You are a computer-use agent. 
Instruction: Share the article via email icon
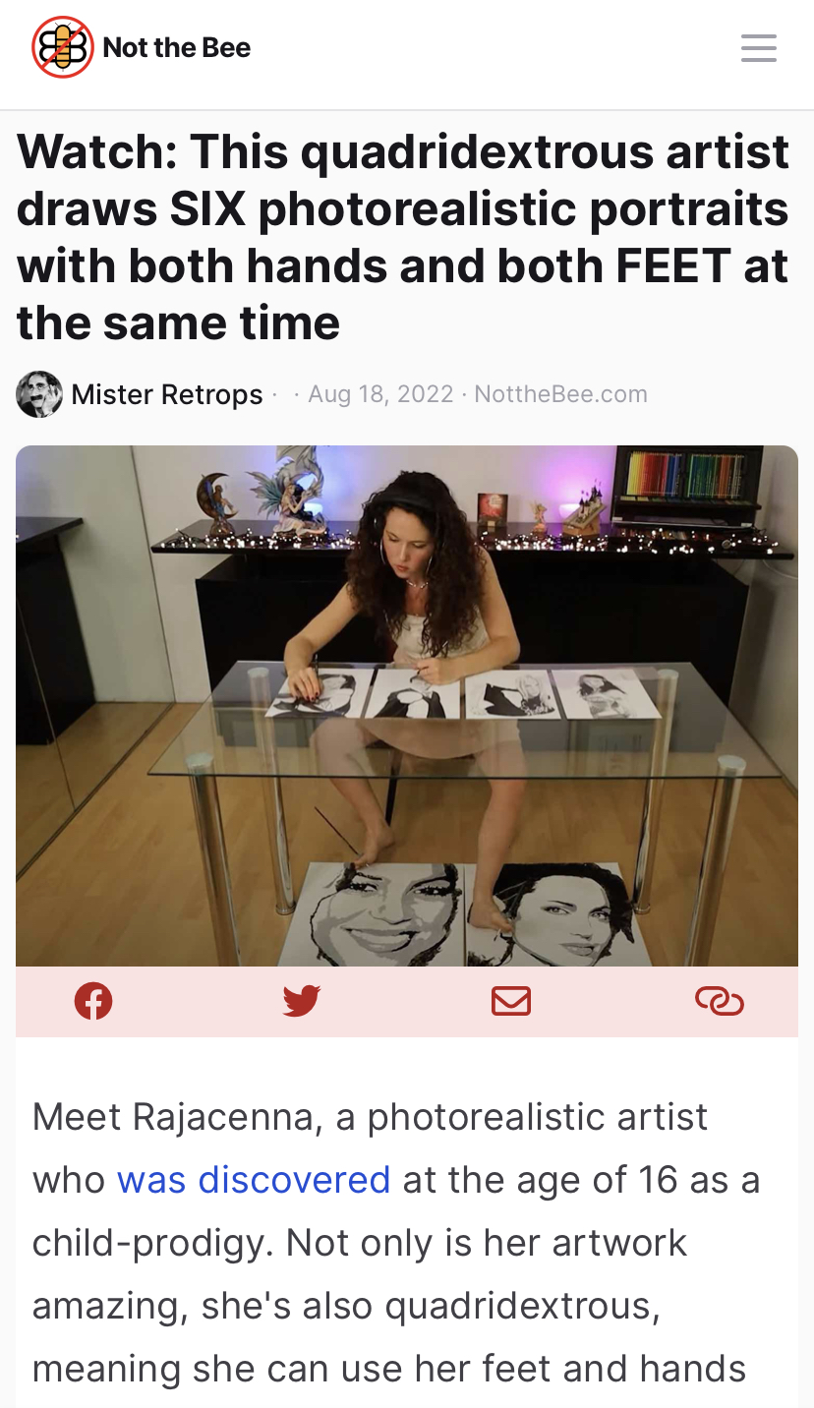coord(511,1001)
